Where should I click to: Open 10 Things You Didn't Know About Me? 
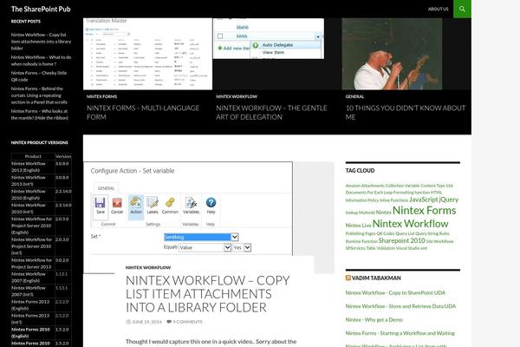tap(406, 112)
